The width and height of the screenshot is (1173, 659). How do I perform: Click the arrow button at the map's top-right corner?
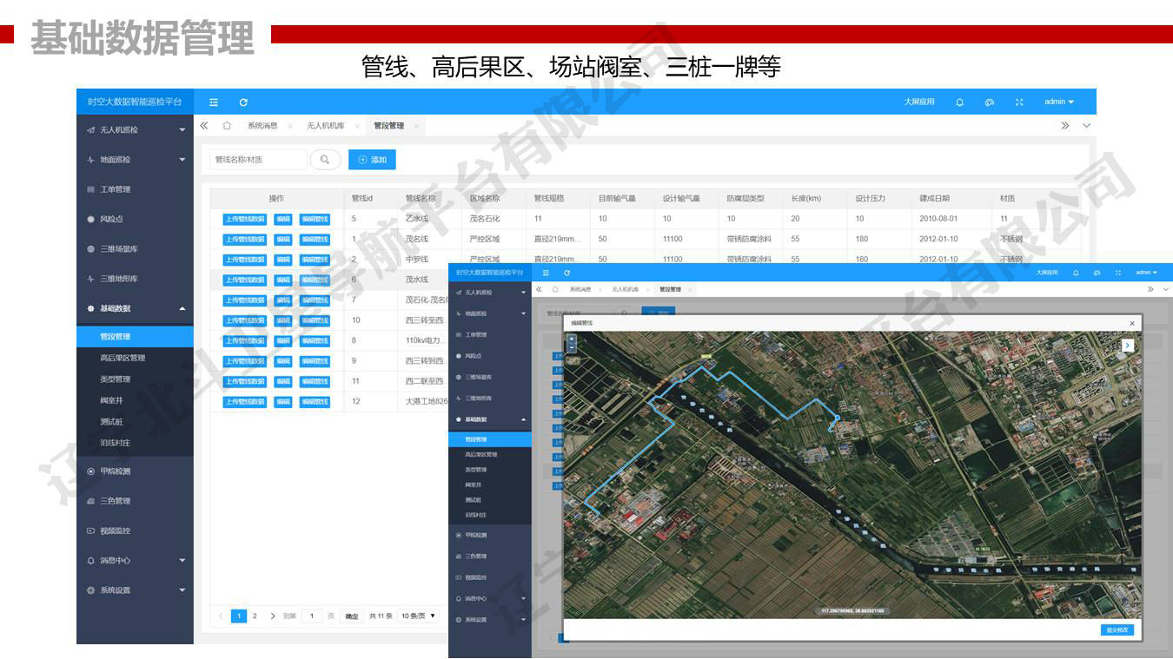pyautogui.click(x=1127, y=346)
